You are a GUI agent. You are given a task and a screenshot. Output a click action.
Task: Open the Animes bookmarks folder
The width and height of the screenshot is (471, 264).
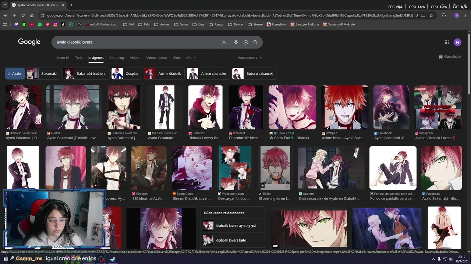coord(162,25)
